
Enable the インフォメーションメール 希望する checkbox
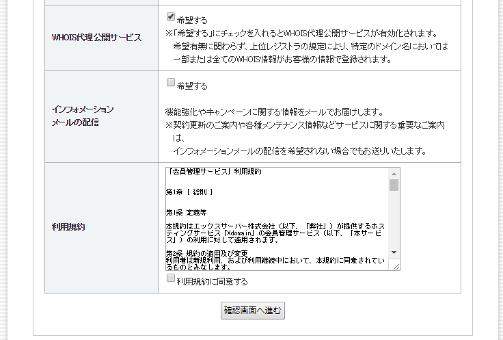click(170, 83)
